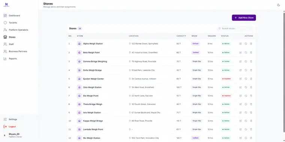Click Unified mode badge for Alpha
The width and height of the screenshot is (285, 142).
[x=195, y=44]
